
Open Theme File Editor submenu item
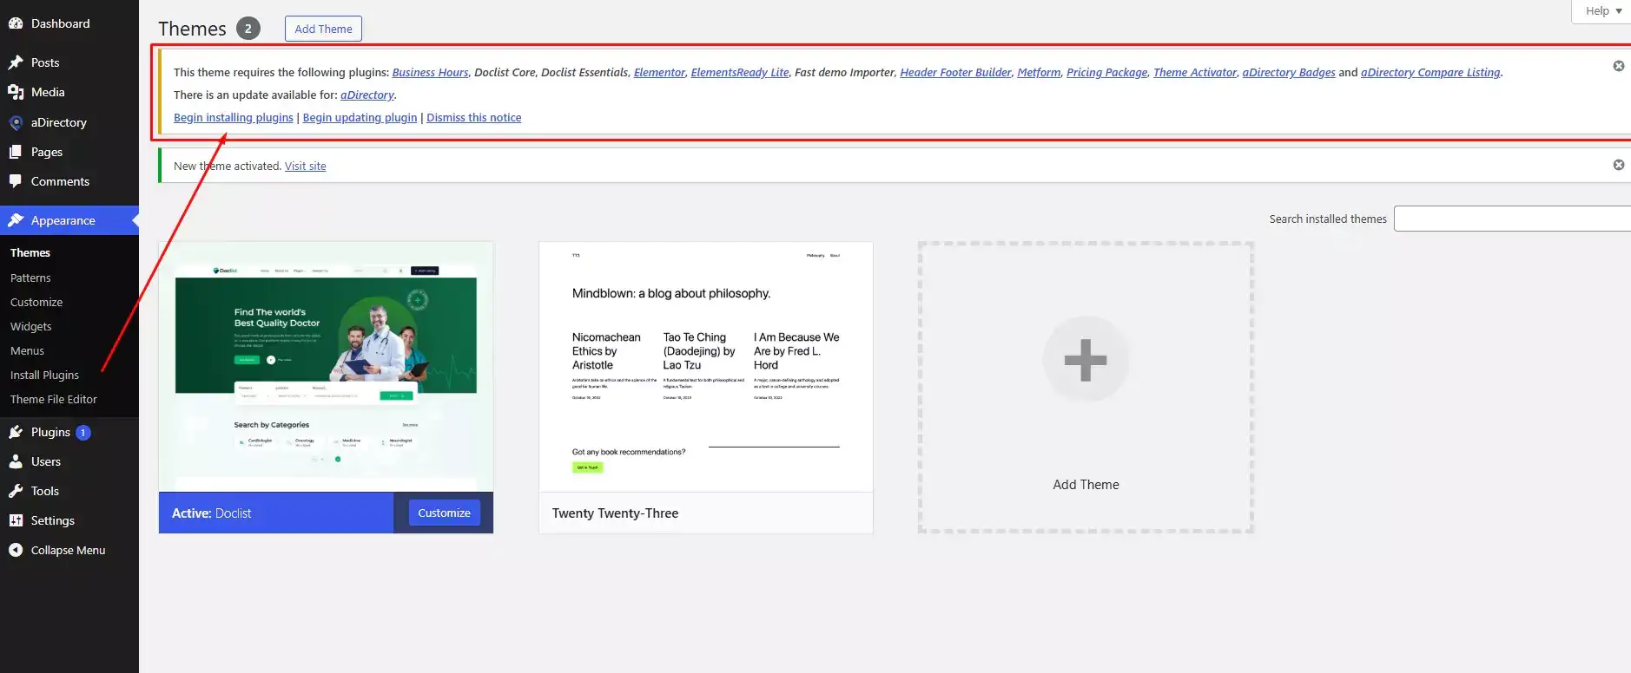click(x=54, y=399)
